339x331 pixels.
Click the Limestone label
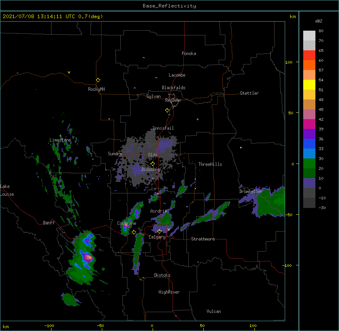[60, 140]
